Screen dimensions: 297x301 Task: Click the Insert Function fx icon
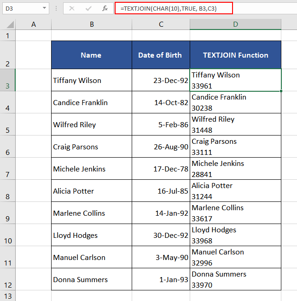105,8
